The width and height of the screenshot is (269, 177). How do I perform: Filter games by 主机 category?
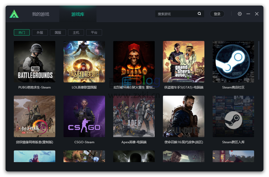point(76,32)
